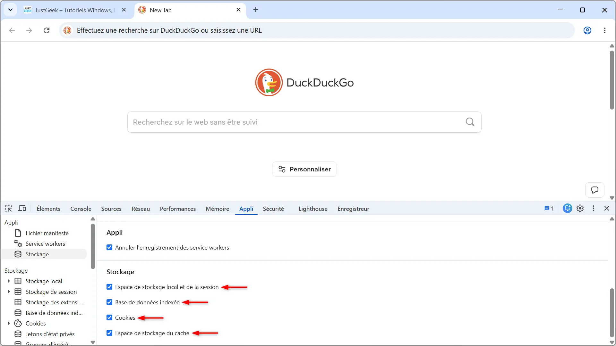
Task: Open DevTools settings gear
Action: tap(580, 209)
